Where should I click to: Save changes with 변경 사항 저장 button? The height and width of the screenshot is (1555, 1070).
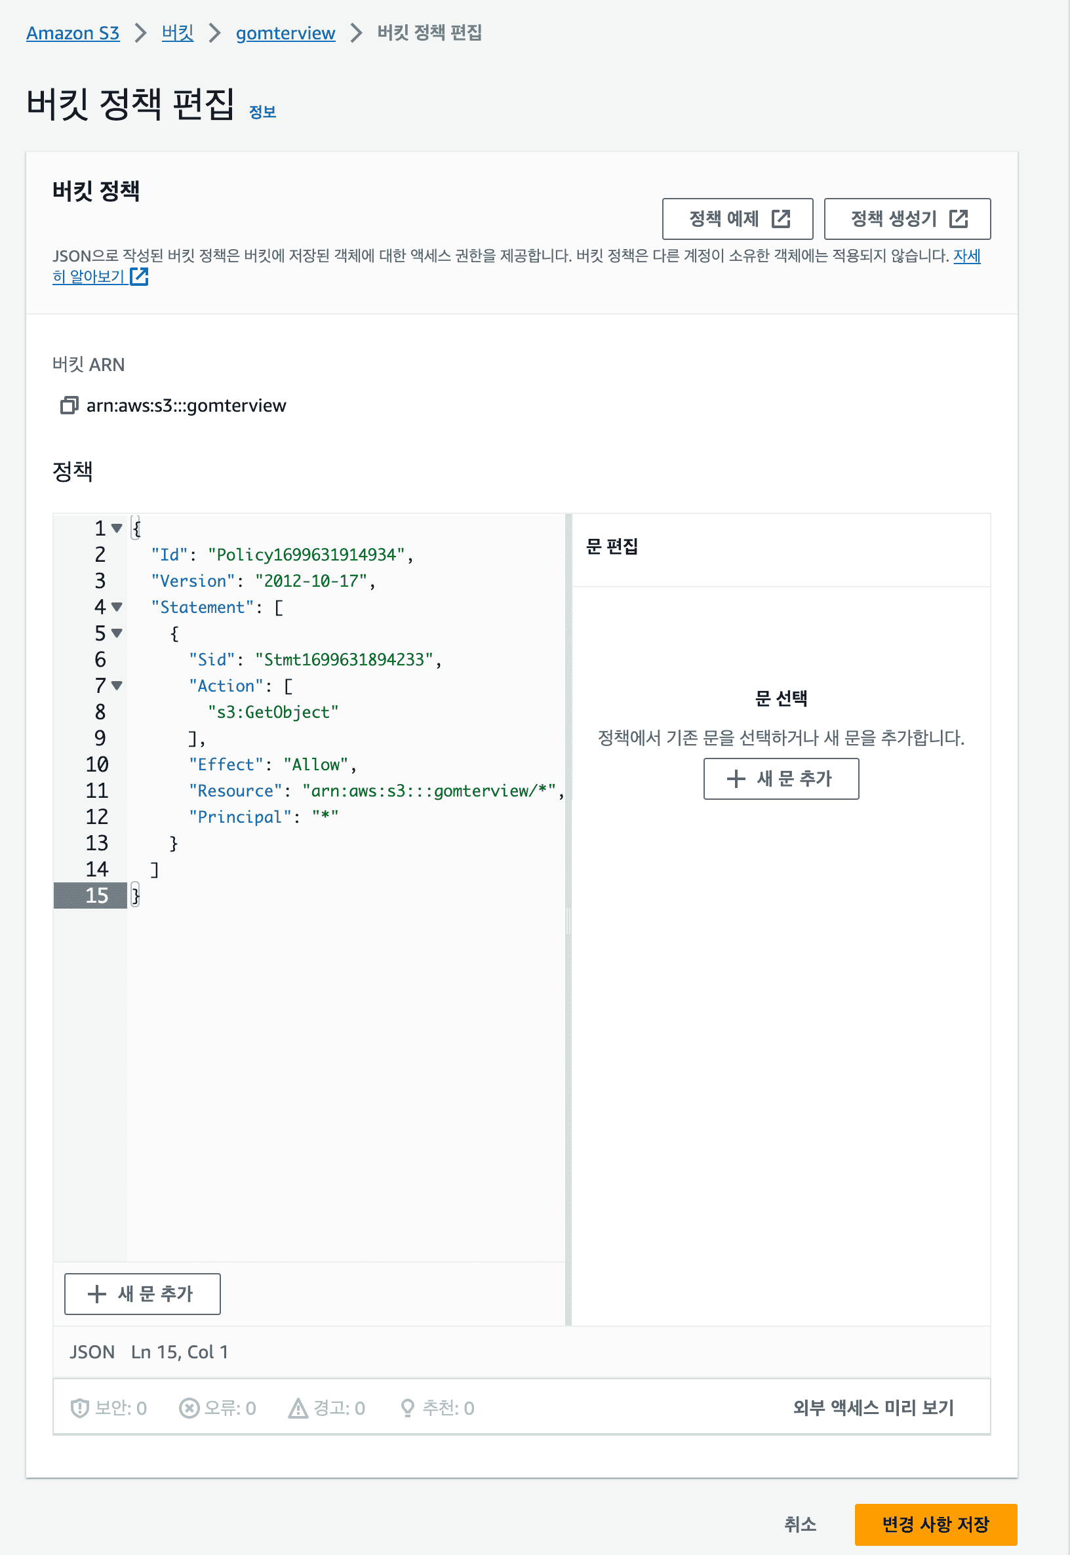(x=935, y=1524)
